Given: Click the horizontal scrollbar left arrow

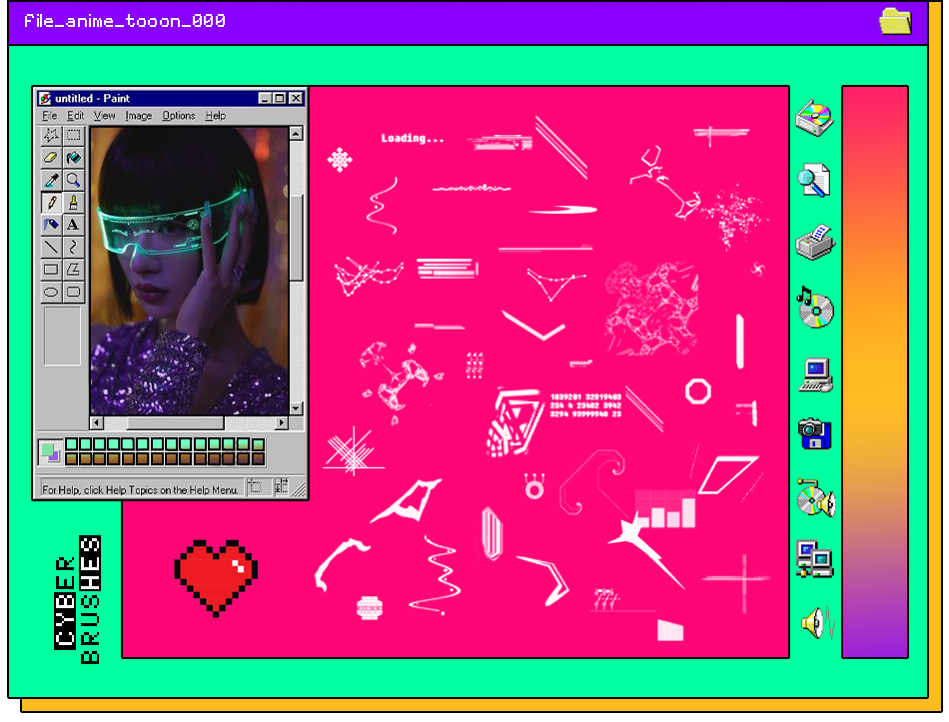Looking at the screenshot, I should tap(97, 422).
